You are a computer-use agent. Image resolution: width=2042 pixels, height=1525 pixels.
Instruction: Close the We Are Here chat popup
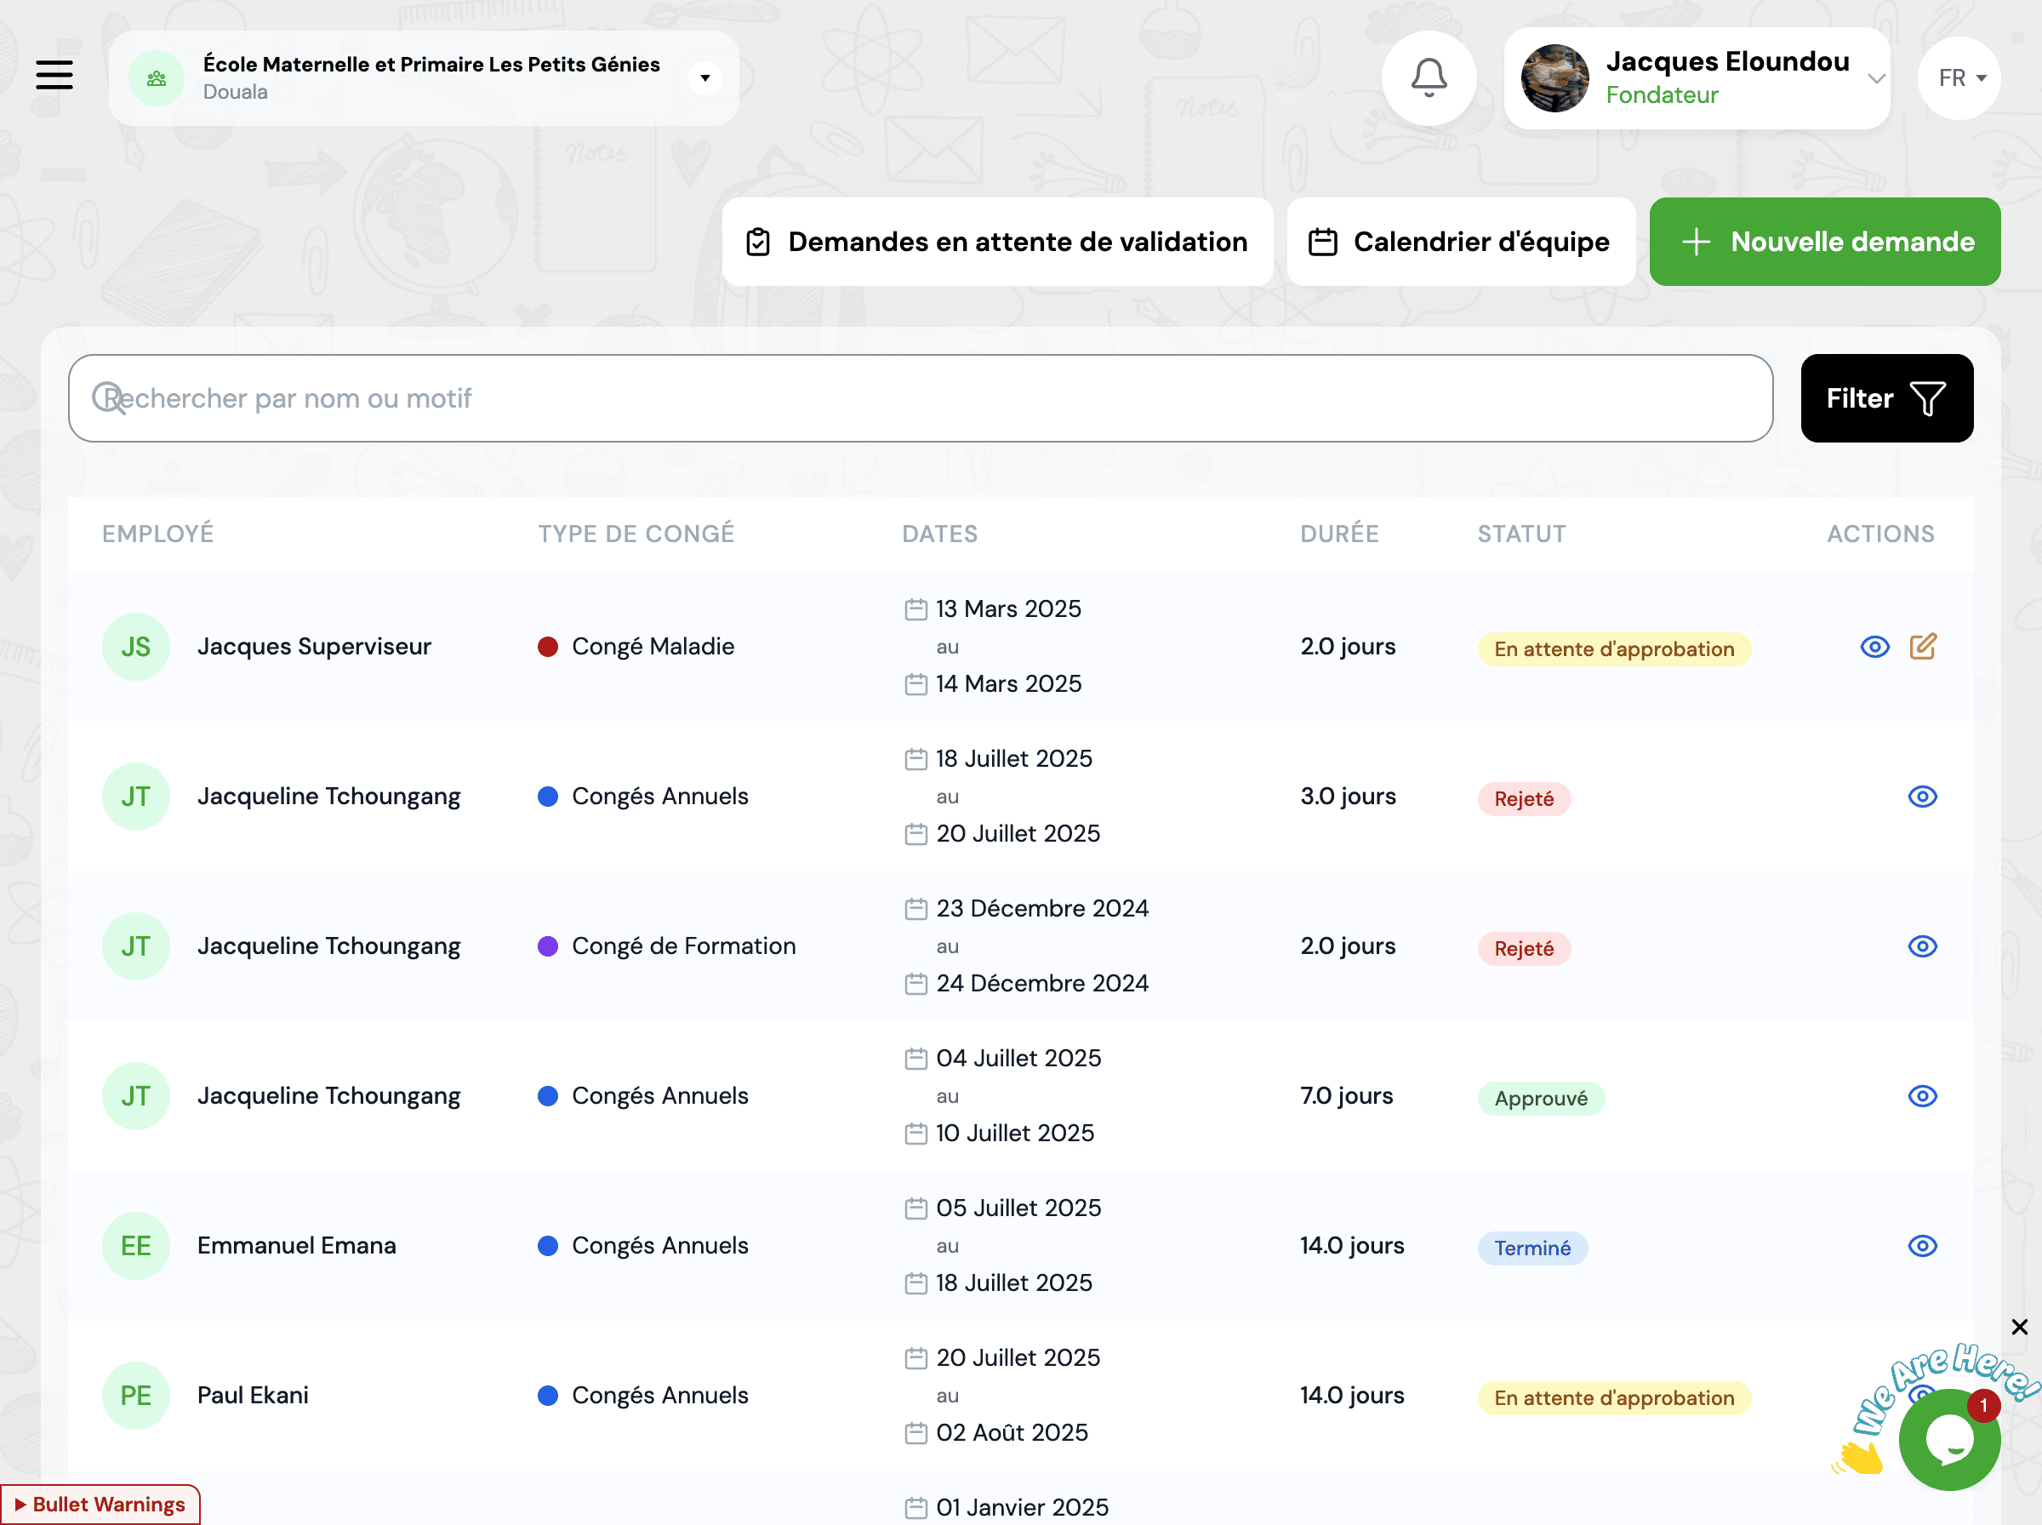click(x=2019, y=1327)
